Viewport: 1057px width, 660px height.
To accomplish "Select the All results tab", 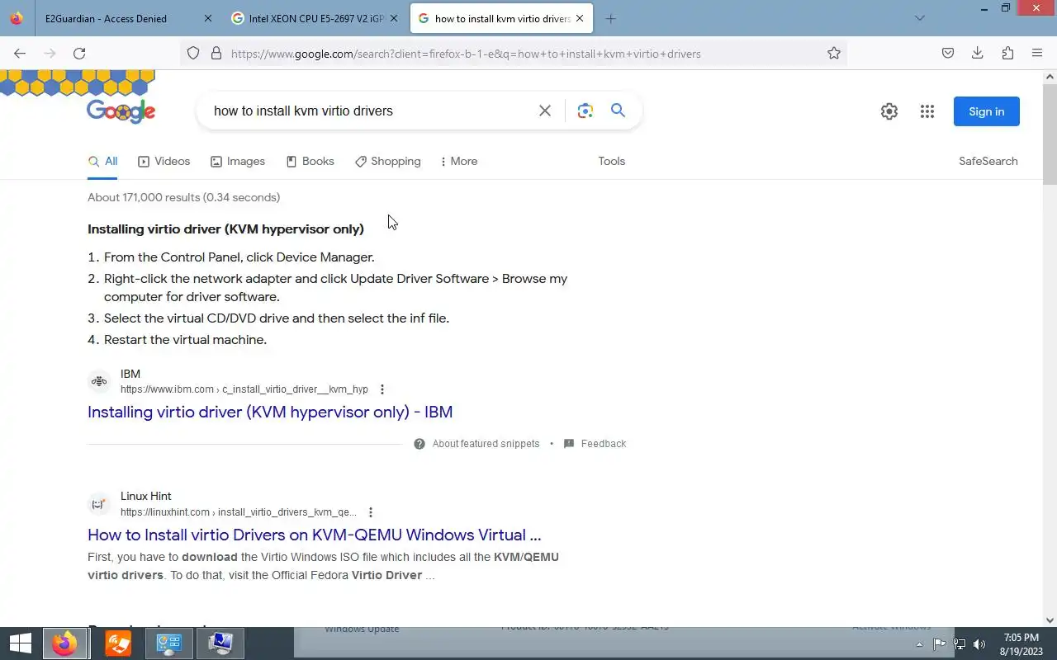I will tap(103, 161).
